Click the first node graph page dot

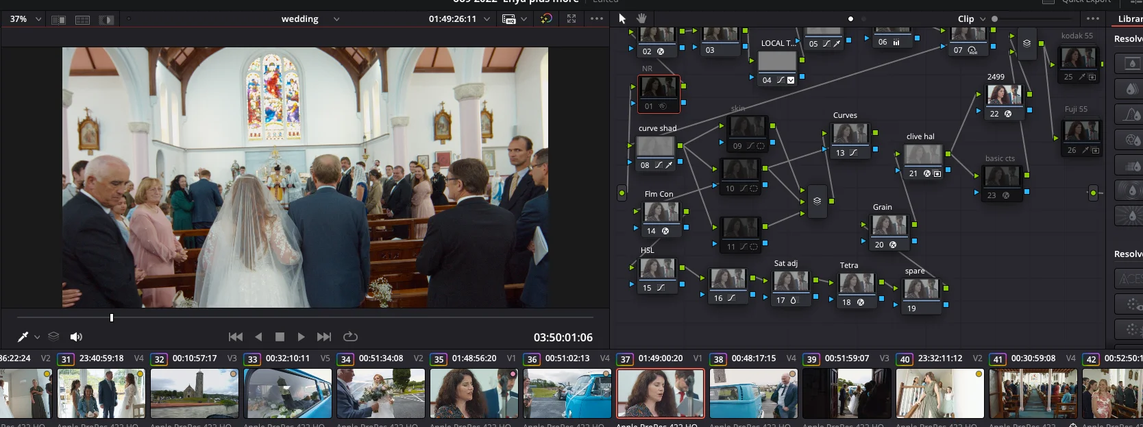click(850, 19)
